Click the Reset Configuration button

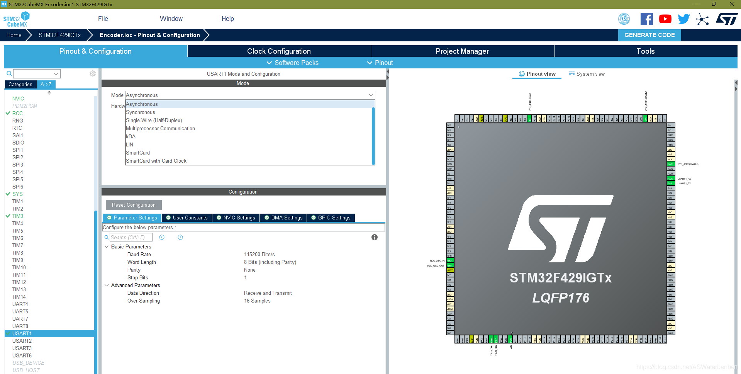(134, 205)
